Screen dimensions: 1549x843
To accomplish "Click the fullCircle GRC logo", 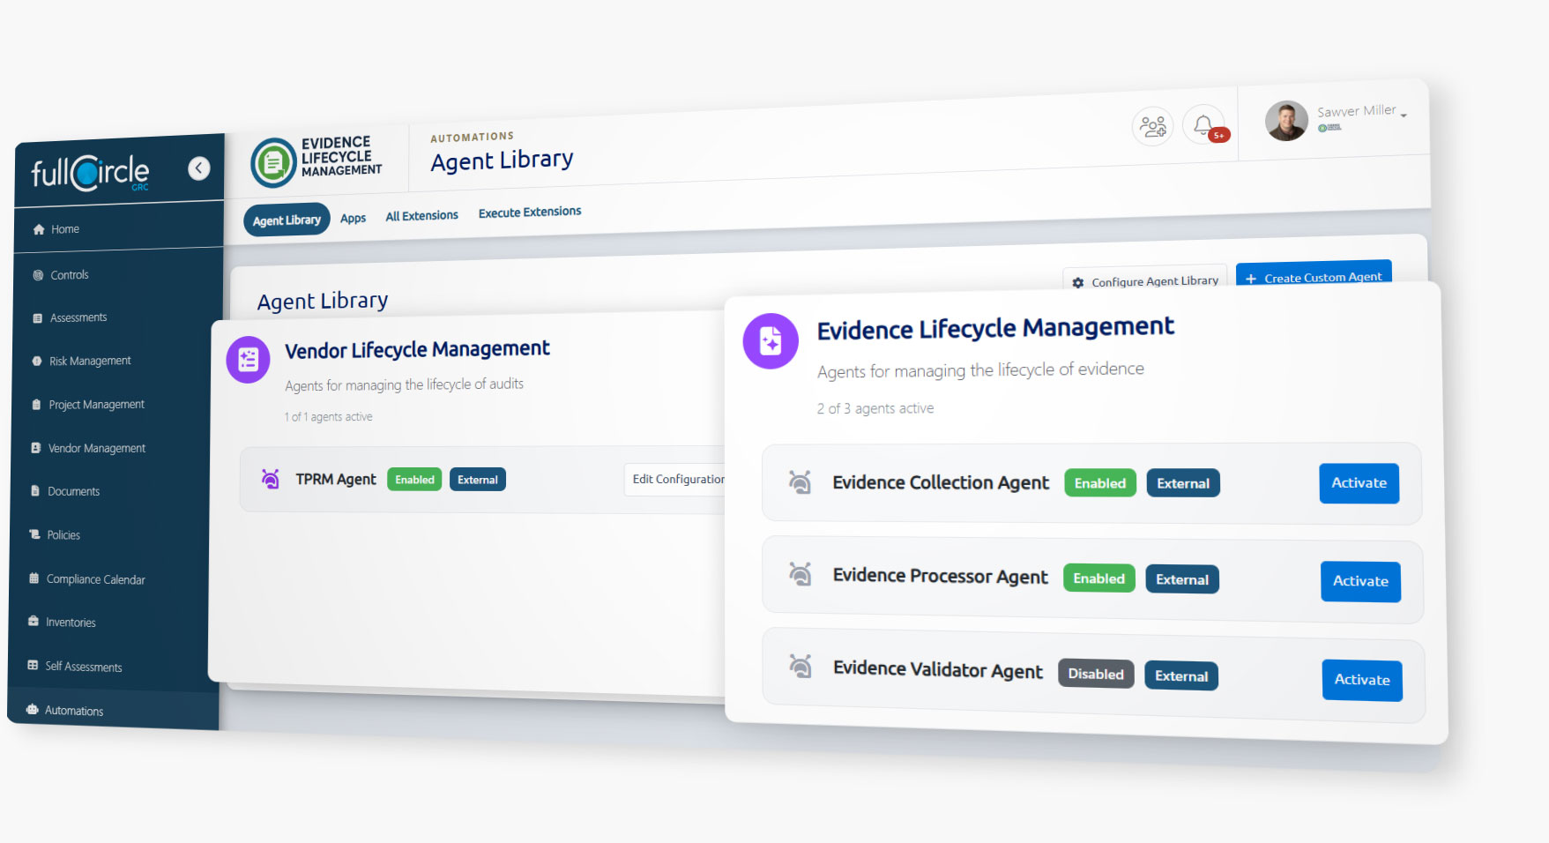I will [x=90, y=173].
